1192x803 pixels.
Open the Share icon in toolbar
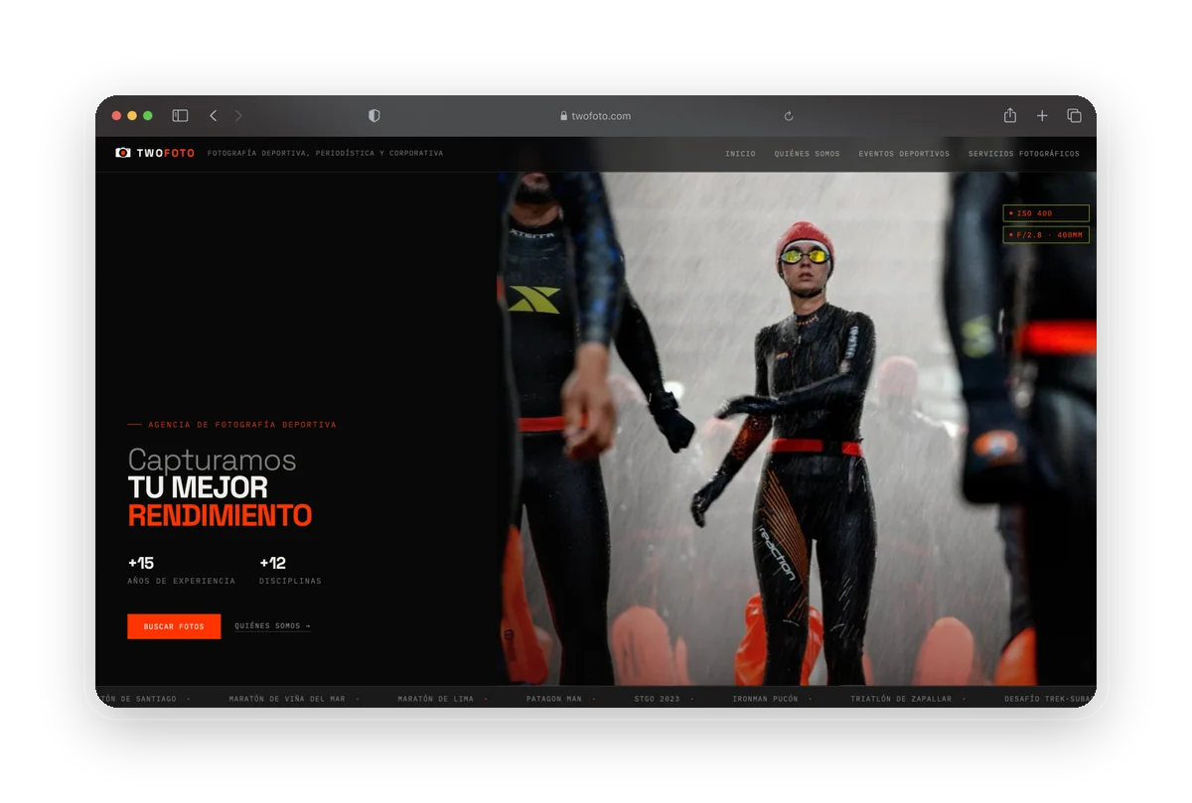pos(1010,115)
